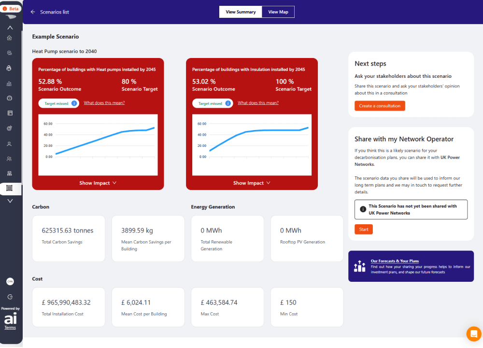This screenshot has width=483, height=348.
Task: Click the 80 % Scenario Target value
Action: tap(129, 82)
